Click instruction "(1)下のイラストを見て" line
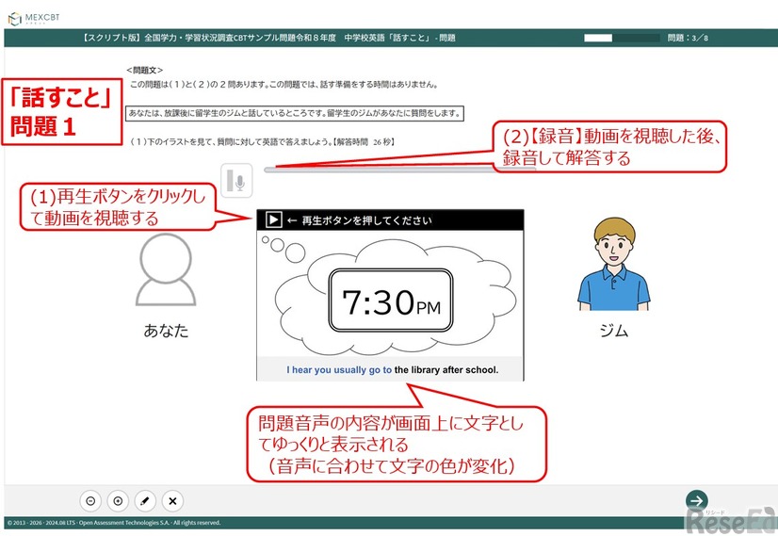Viewport: 778px width, 536px height. tap(263, 142)
